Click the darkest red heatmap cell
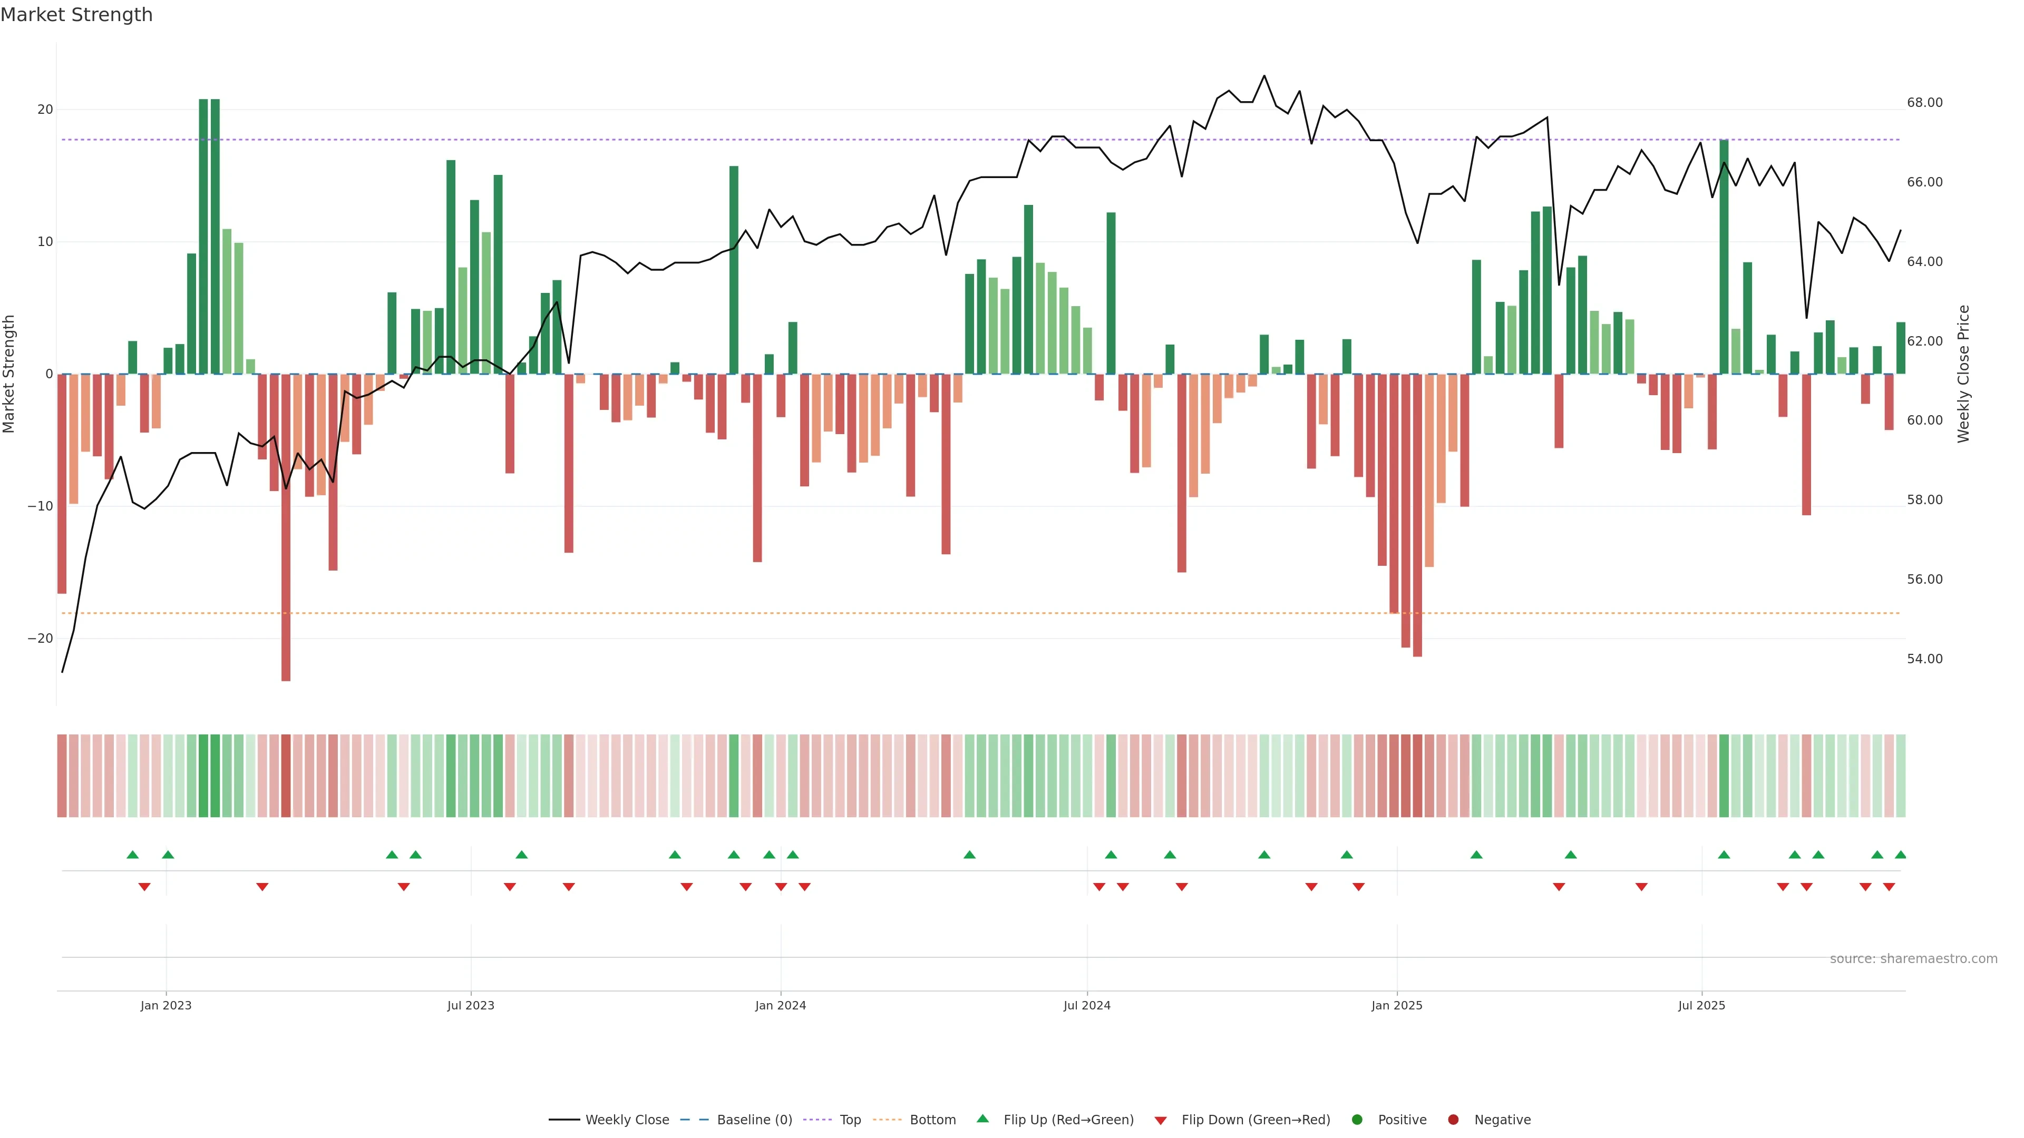The image size is (2024, 1138). click(x=286, y=775)
